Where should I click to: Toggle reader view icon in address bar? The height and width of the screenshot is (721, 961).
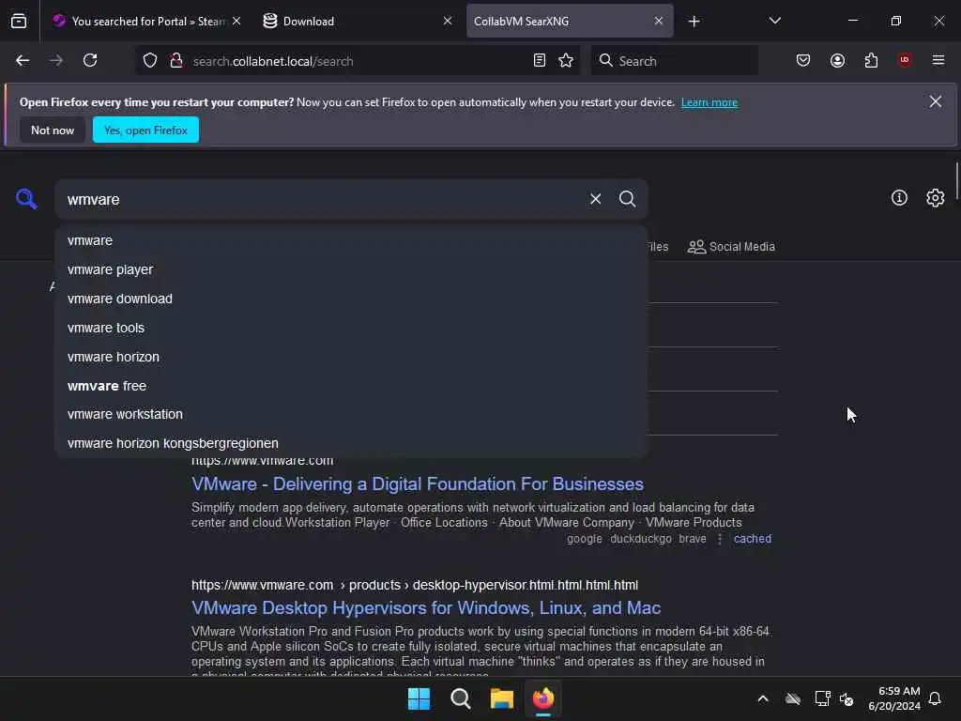(x=540, y=61)
